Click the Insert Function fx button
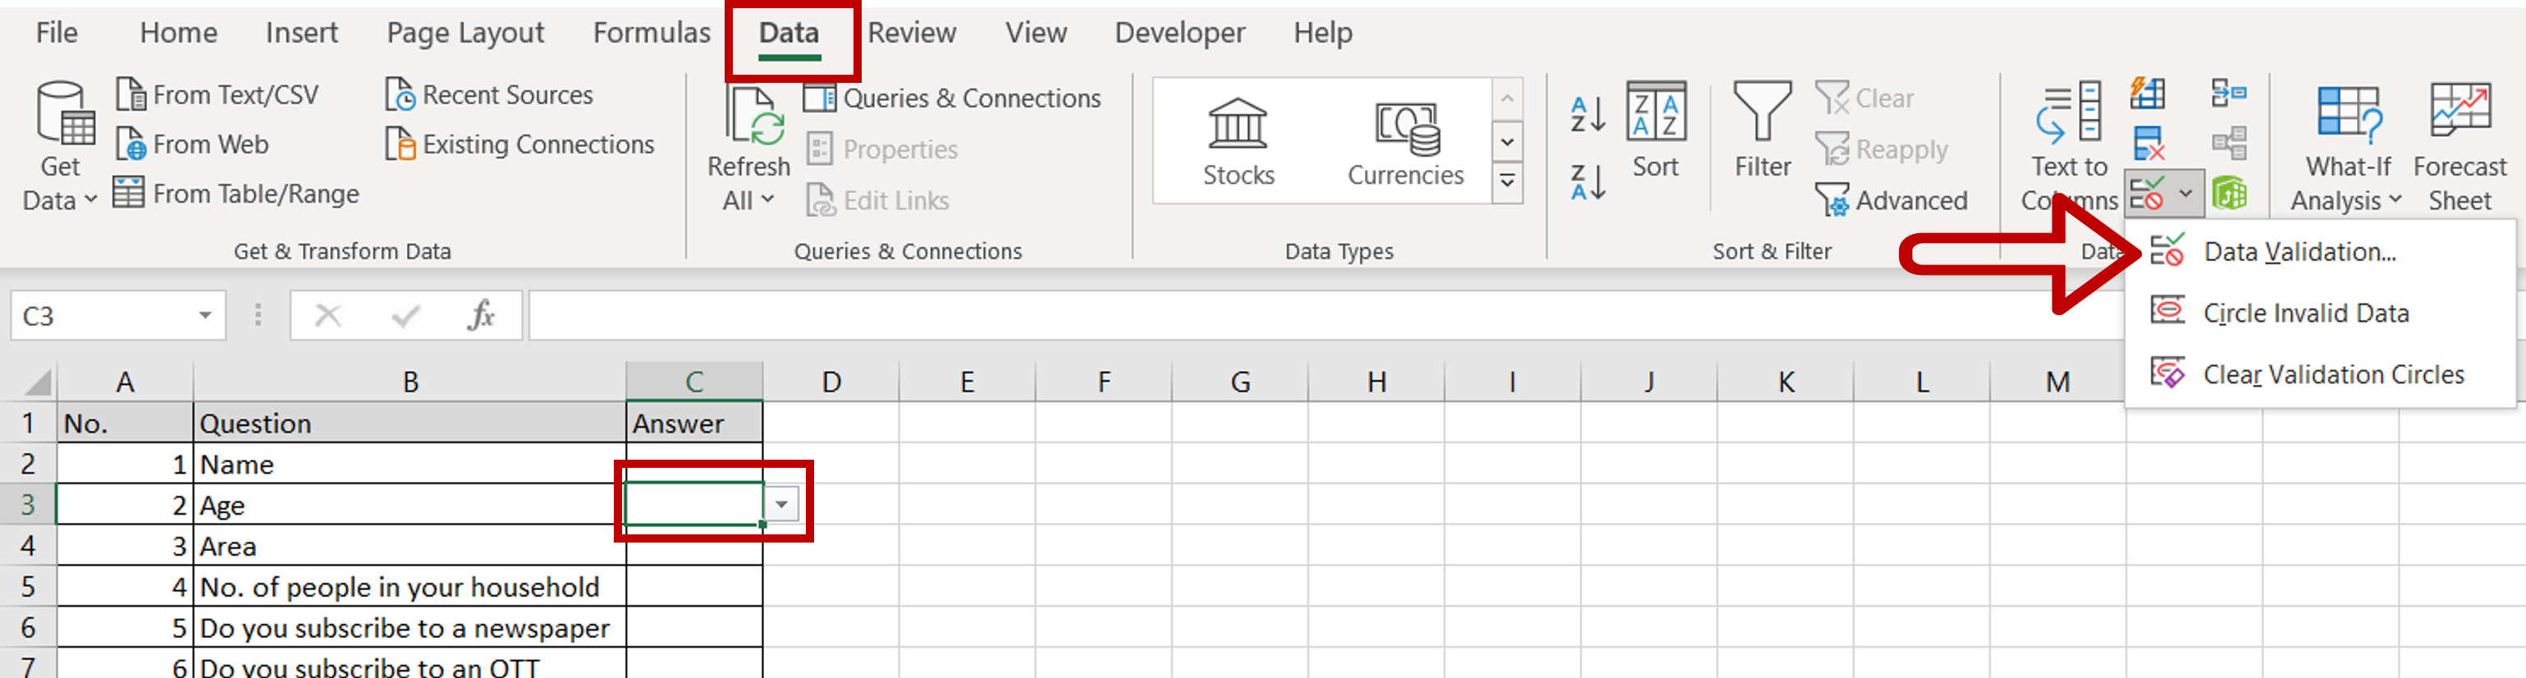2526x678 pixels. click(480, 315)
